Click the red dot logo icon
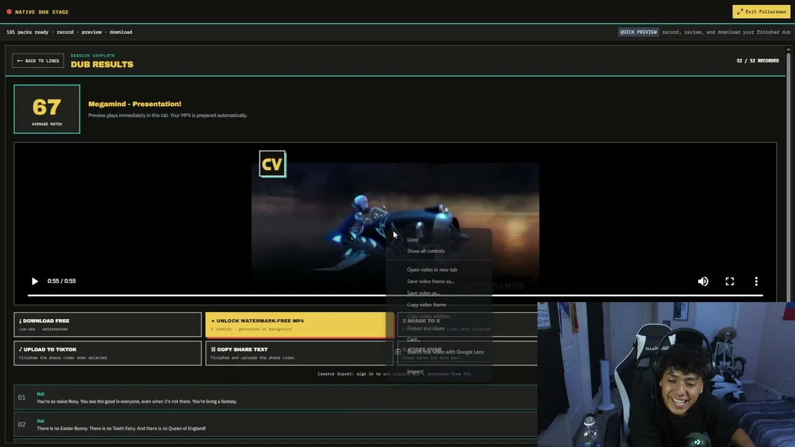Viewport: 795px width, 447px height. click(x=9, y=12)
